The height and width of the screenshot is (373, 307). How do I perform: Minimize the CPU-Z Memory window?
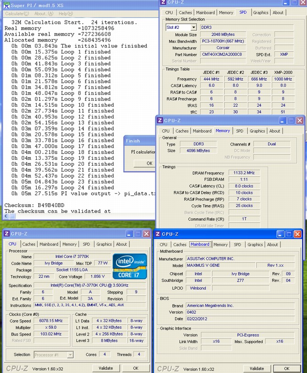click(282, 121)
